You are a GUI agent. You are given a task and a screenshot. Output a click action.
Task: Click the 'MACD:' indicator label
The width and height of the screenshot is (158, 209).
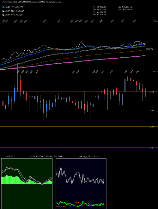pyautogui.click(x=9, y=156)
